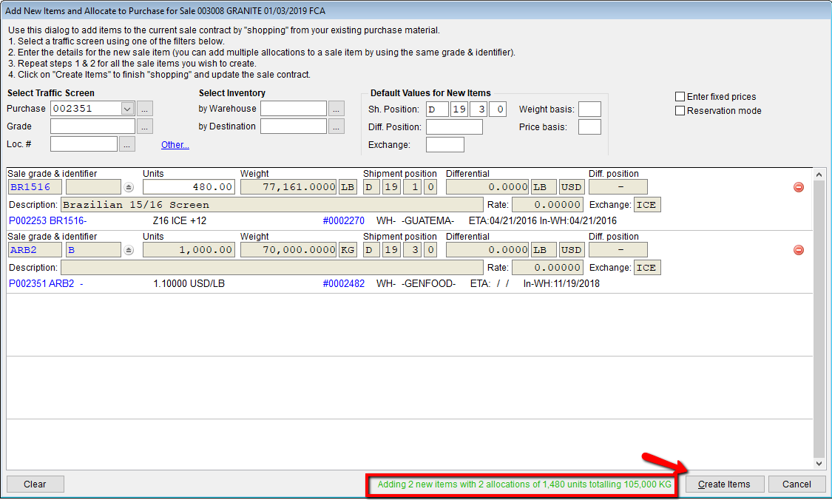Open the Purchase lookup ellipsis button
Image resolution: width=832 pixels, height=500 pixels.
(145, 109)
